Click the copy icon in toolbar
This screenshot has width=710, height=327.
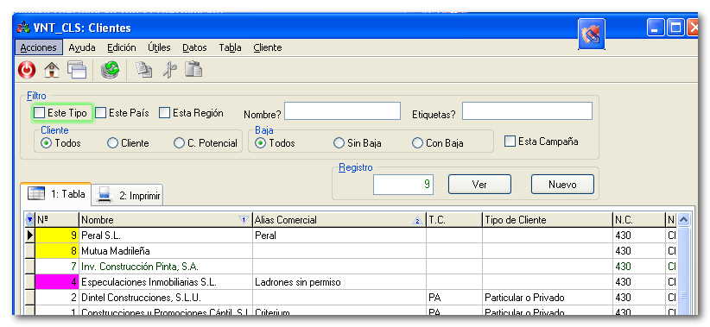pos(144,70)
